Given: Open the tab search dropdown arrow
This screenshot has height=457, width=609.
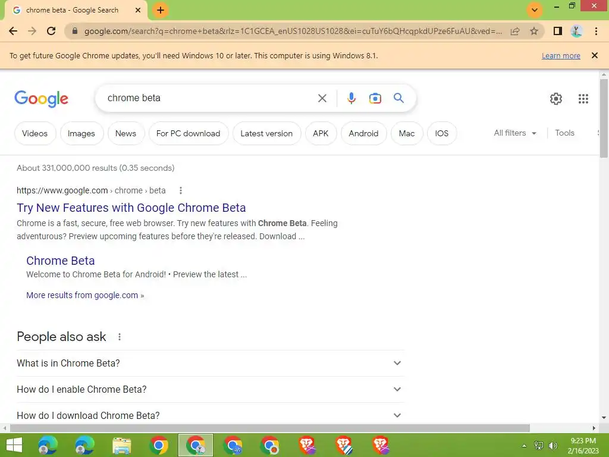Looking at the screenshot, I should 535,10.
